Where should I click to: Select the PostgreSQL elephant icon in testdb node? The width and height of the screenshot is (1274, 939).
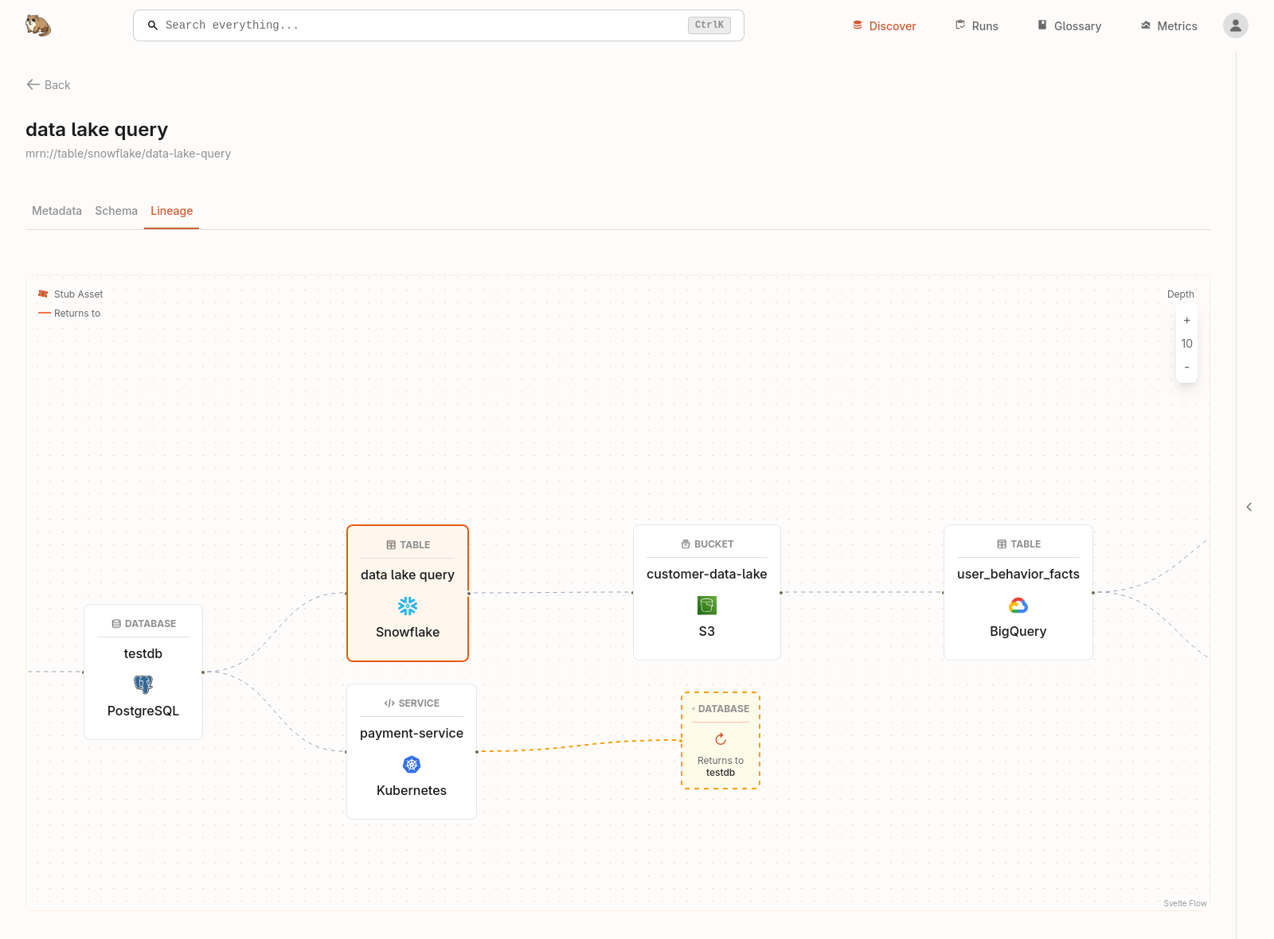[143, 684]
